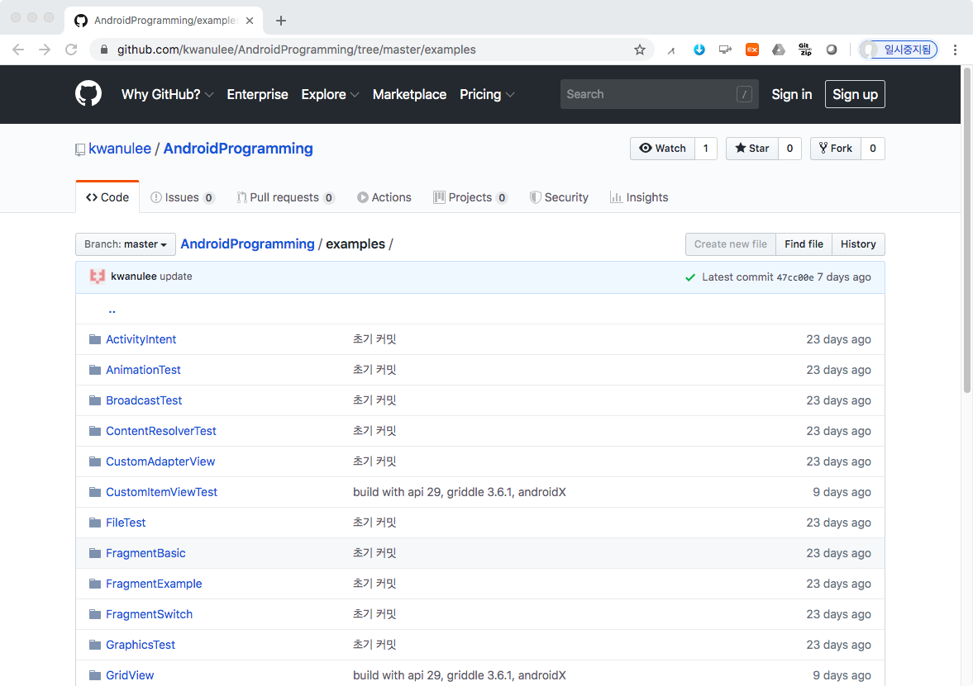Image resolution: width=973 pixels, height=686 pixels.
Task: Go back with browser back arrow
Action: coord(18,50)
